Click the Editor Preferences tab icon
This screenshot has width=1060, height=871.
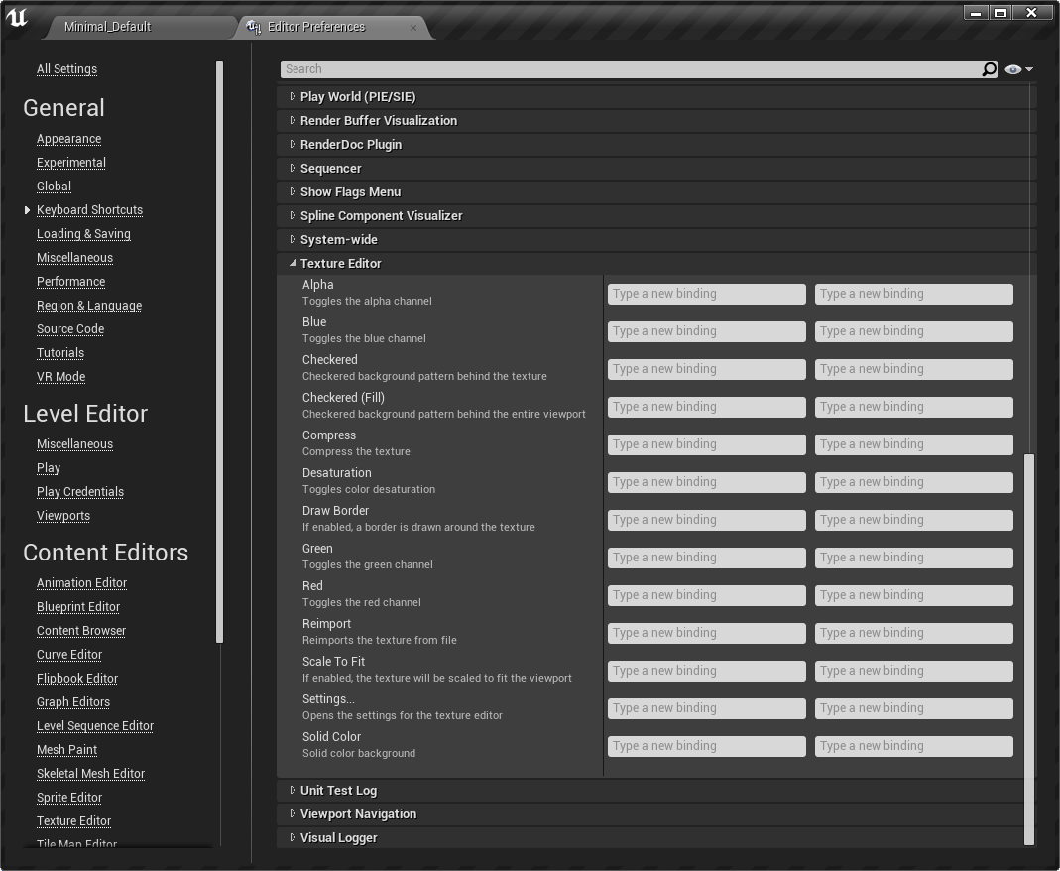254,27
